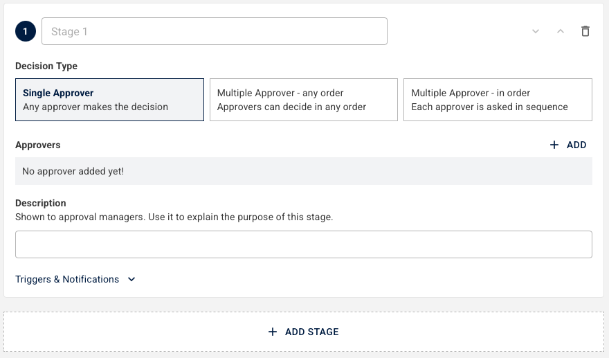Click the stage number 1 badge
Screen dimensions: 609x358
(26, 31)
